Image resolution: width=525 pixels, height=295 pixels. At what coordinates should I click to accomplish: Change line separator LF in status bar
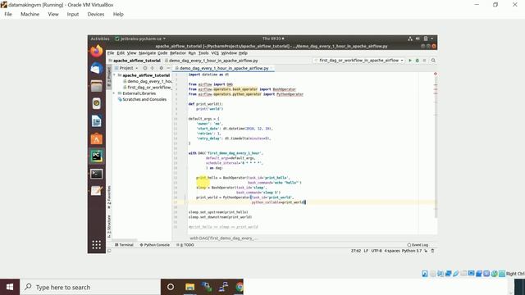pos(366,251)
